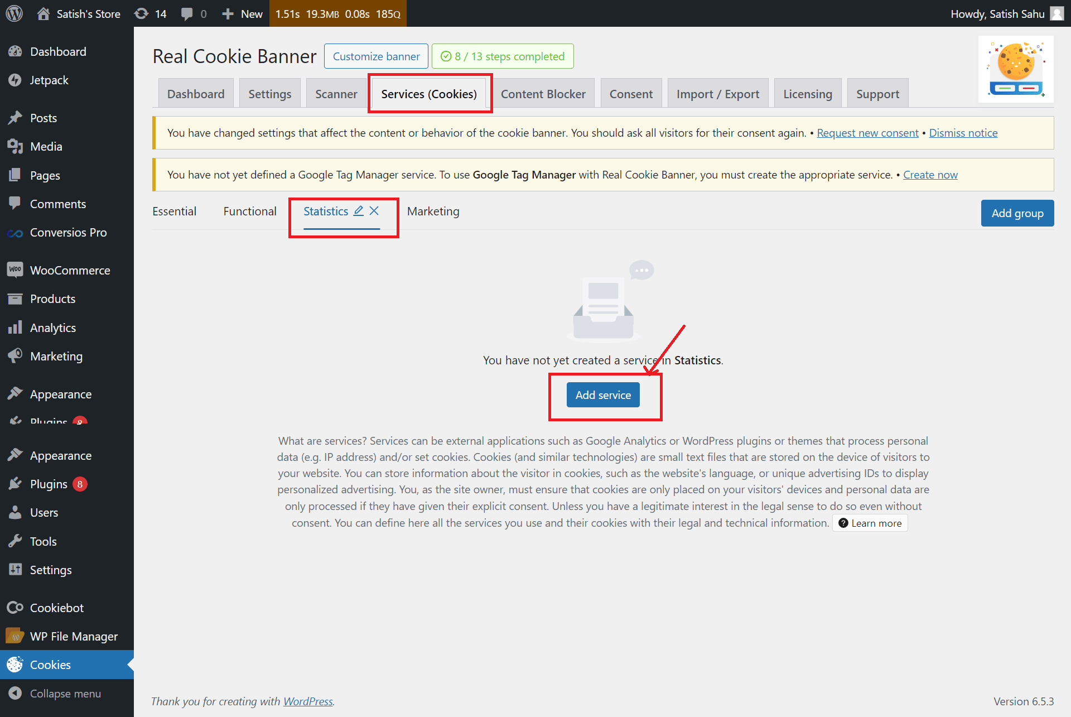The height and width of the screenshot is (717, 1071).
Task: Open the 8/13 steps completed progress
Action: [502, 56]
